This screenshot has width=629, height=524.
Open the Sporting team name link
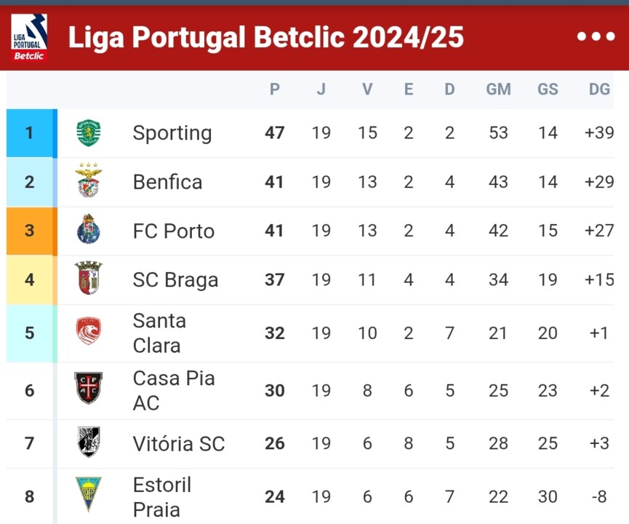[172, 133]
